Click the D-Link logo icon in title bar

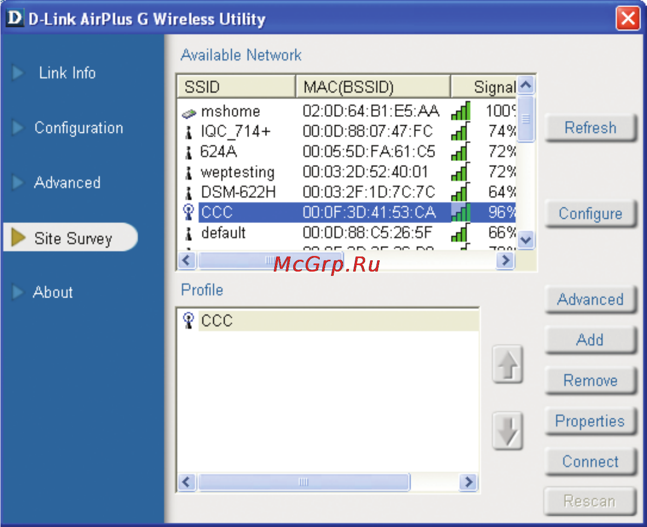[15, 18]
